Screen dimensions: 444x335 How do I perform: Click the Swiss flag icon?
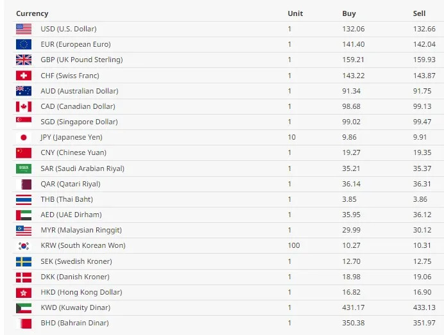24,76
